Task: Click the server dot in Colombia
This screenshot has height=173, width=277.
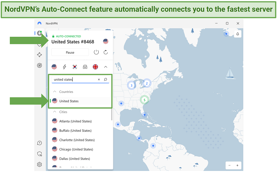Action: (x=153, y=146)
